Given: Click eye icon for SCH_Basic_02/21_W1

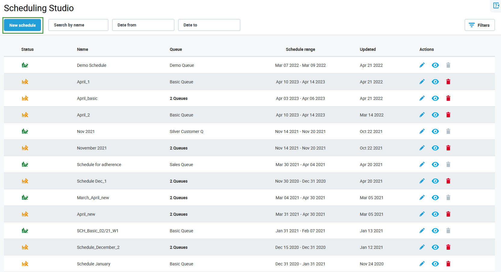Looking at the screenshot, I should click(x=435, y=231).
